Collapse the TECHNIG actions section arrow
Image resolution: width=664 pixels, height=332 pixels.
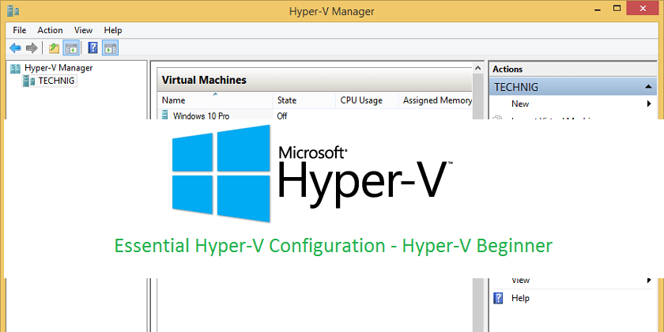click(x=648, y=87)
